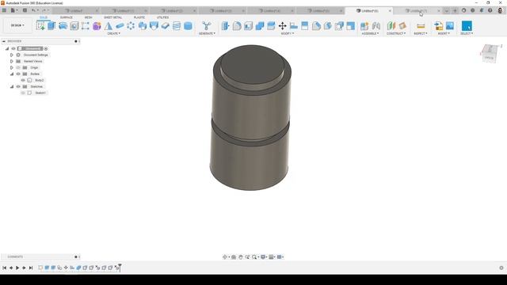507x285 pixels.
Task: Select the Combine tool icon
Action: coord(260,26)
